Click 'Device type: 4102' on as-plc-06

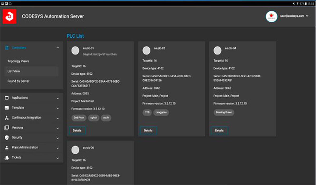click(x=82, y=168)
